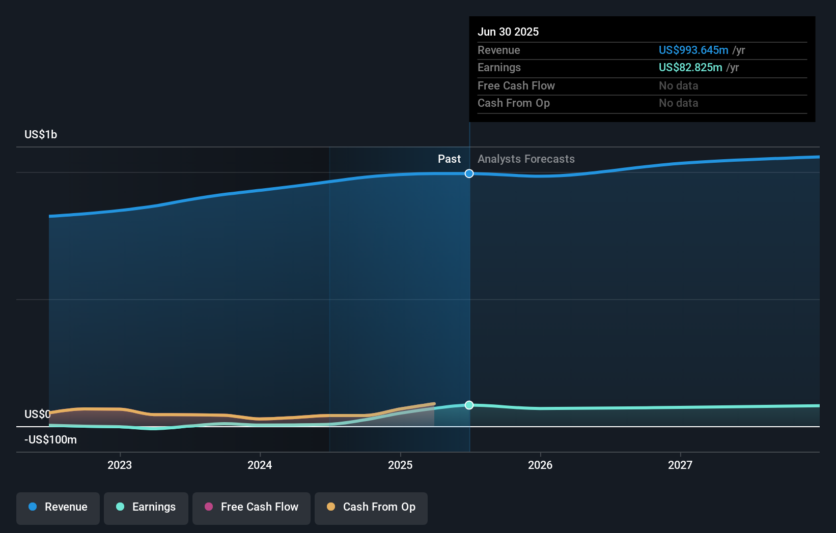Select the revenue data point marker at Jun 2025
Image resolution: width=836 pixels, height=533 pixels.
469,173
